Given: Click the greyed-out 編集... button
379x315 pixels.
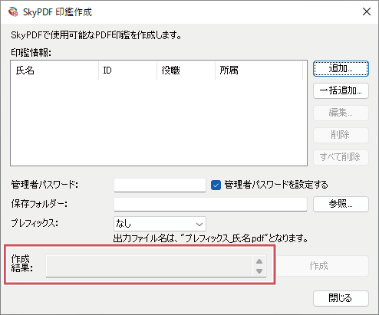Looking at the screenshot, I should 341,113.
